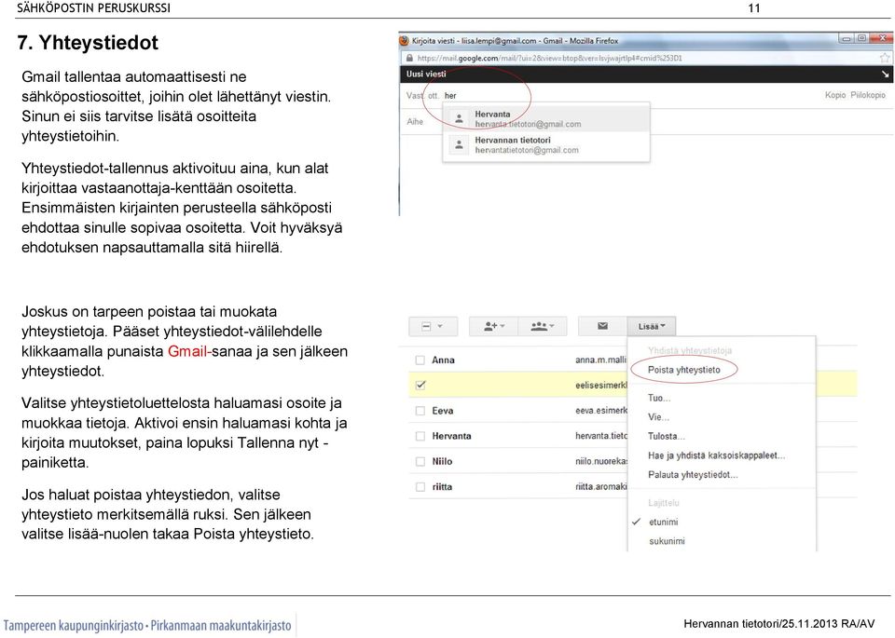
Task: Click the email text starting riitta.aromaki
Action: (x=600, y=487)
